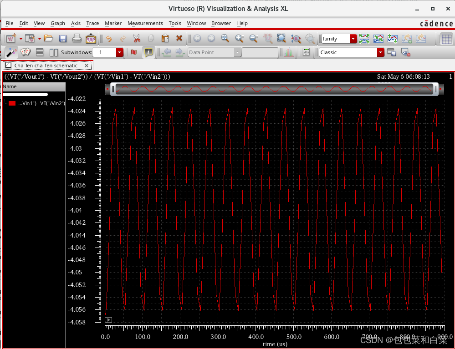Click the swap strips up-down icon
This screenshot has height=349, width=455.
click(x=393, y=38)
